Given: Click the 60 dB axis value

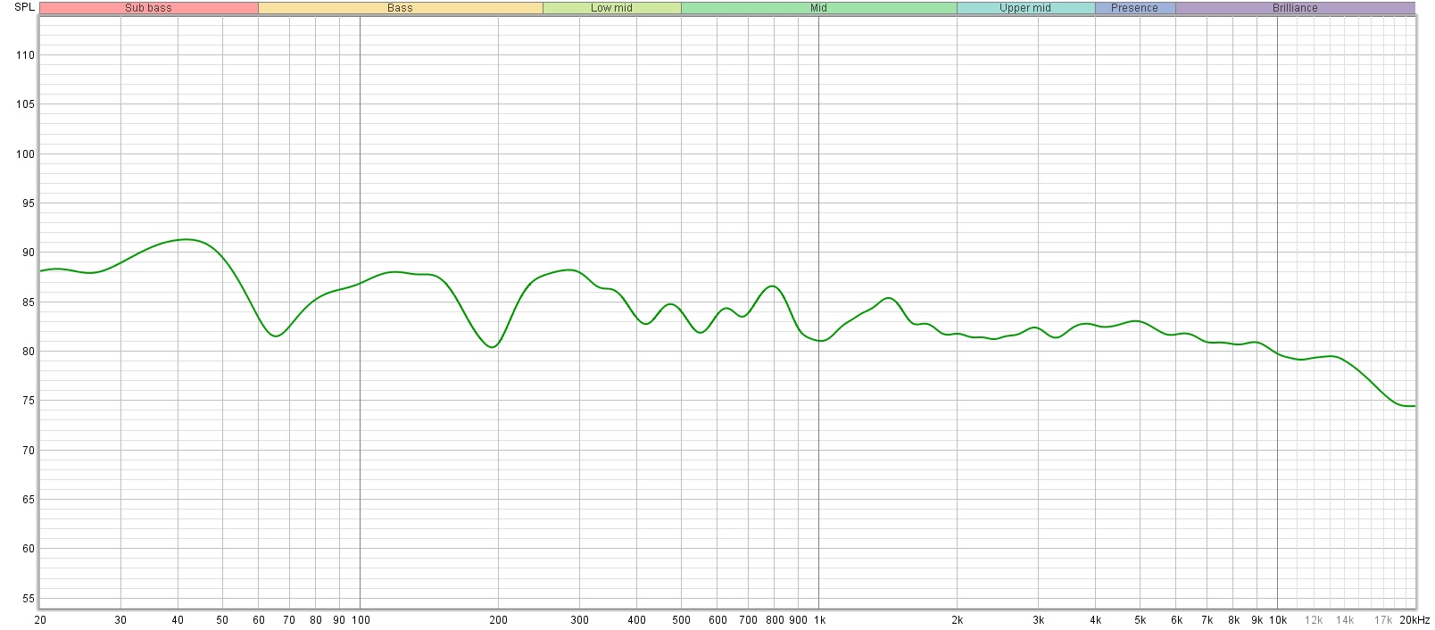Looking at the screenshot, I should [29, 549].
